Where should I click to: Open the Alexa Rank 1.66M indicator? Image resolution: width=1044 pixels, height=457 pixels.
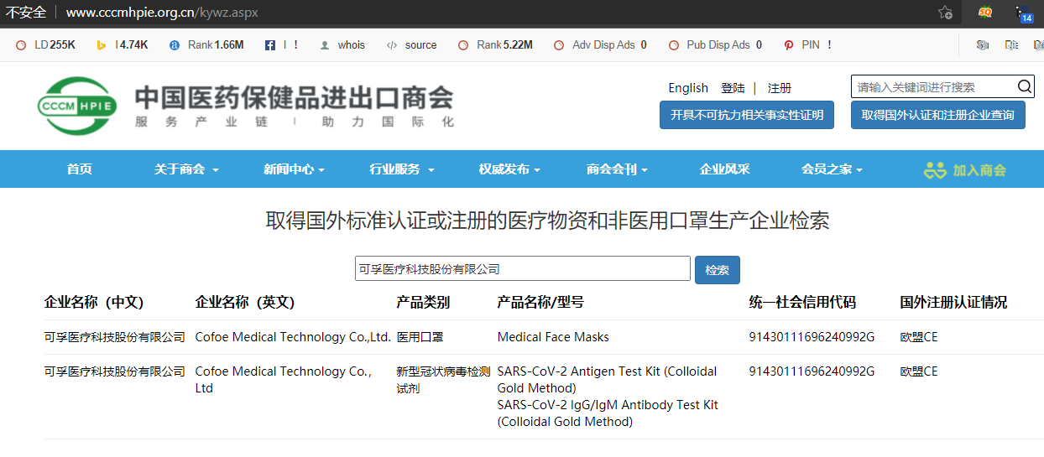point(206,45)
